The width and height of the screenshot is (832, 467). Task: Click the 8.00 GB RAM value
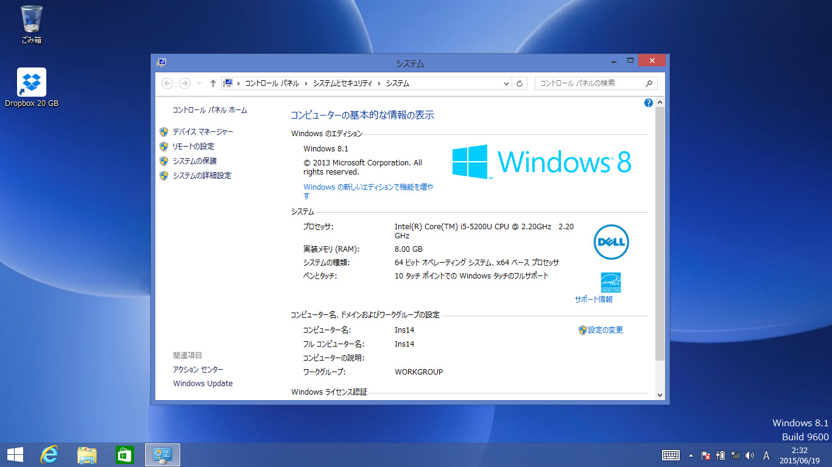[x=409, y=249]
